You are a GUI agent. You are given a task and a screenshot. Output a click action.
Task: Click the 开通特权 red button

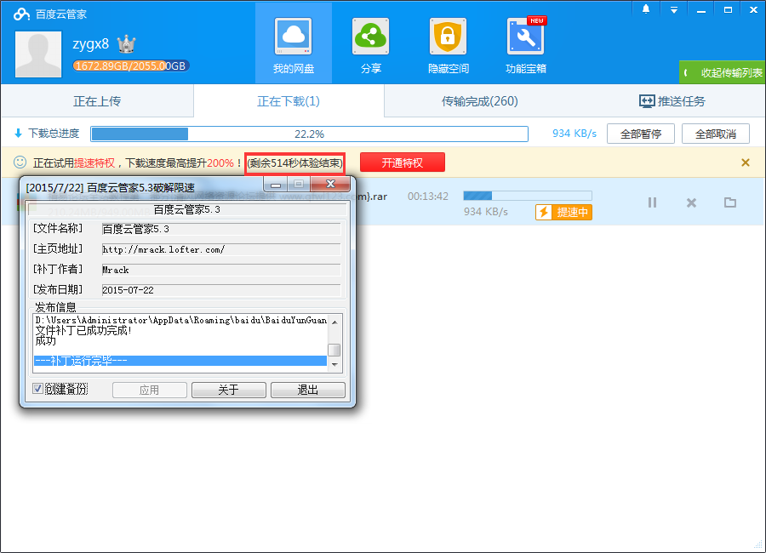[x=403, y=162]
